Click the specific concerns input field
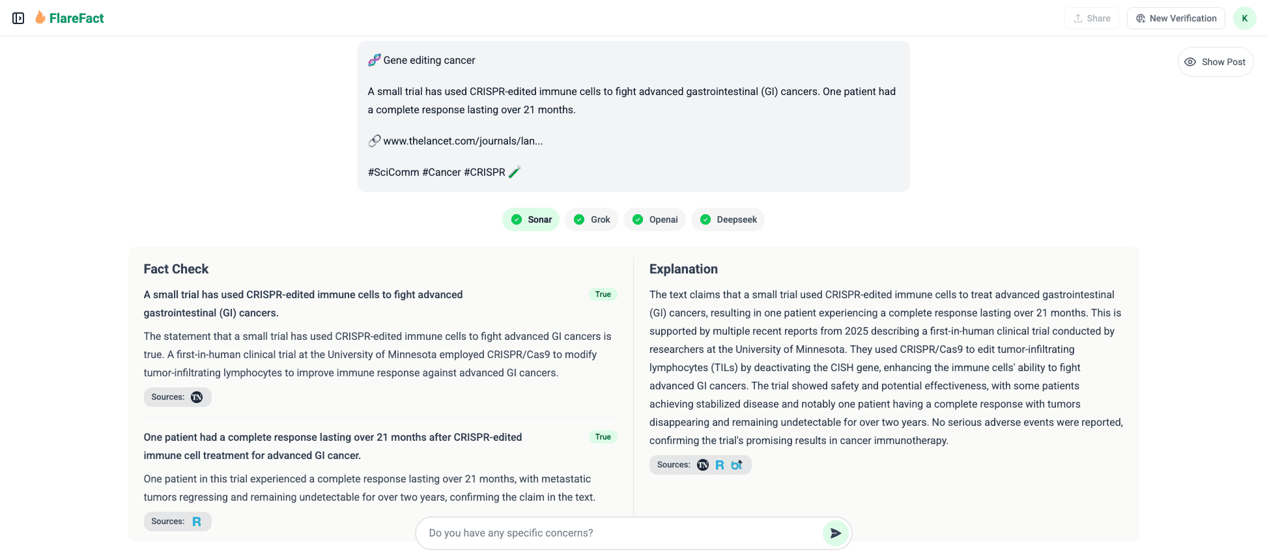 coord(619,533)
